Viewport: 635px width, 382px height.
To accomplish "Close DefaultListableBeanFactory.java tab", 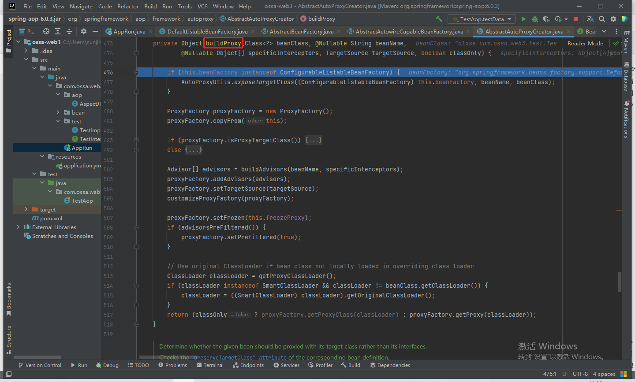I will point(253,31).
